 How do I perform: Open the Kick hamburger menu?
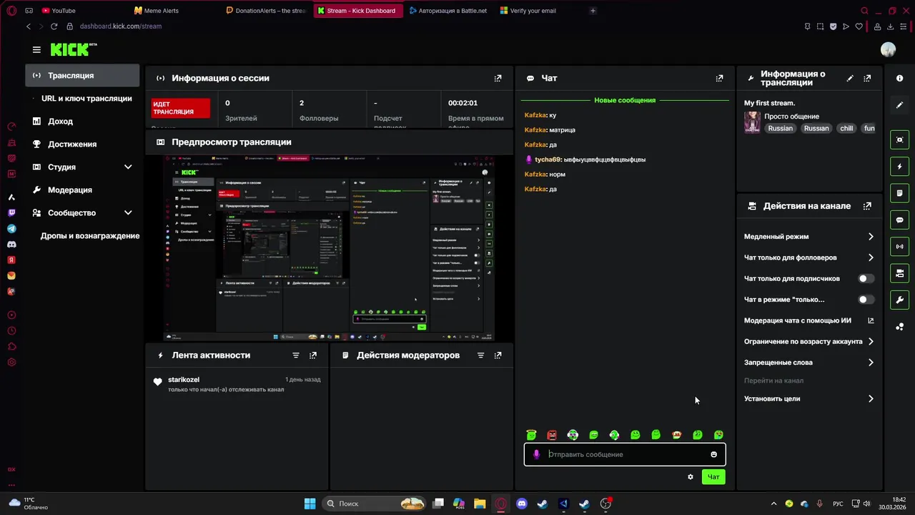pyautogui.click(x=36, y=49)
